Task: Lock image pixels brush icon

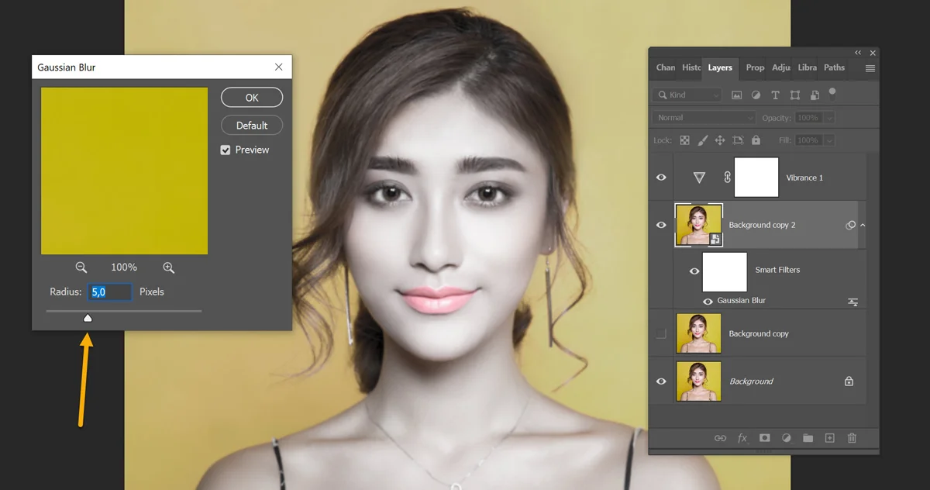Action: coord(703,140)
